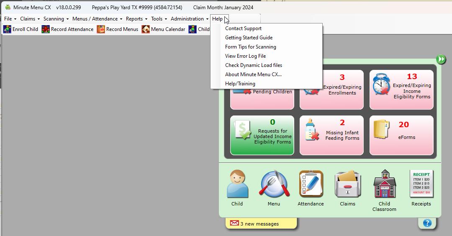The height and width of the screenshot is (236, 452).
Task: Open the 13 Expired/Expiring Income Eligibility Forms tile
Action: pyautogui.click(x=401, y=90)
